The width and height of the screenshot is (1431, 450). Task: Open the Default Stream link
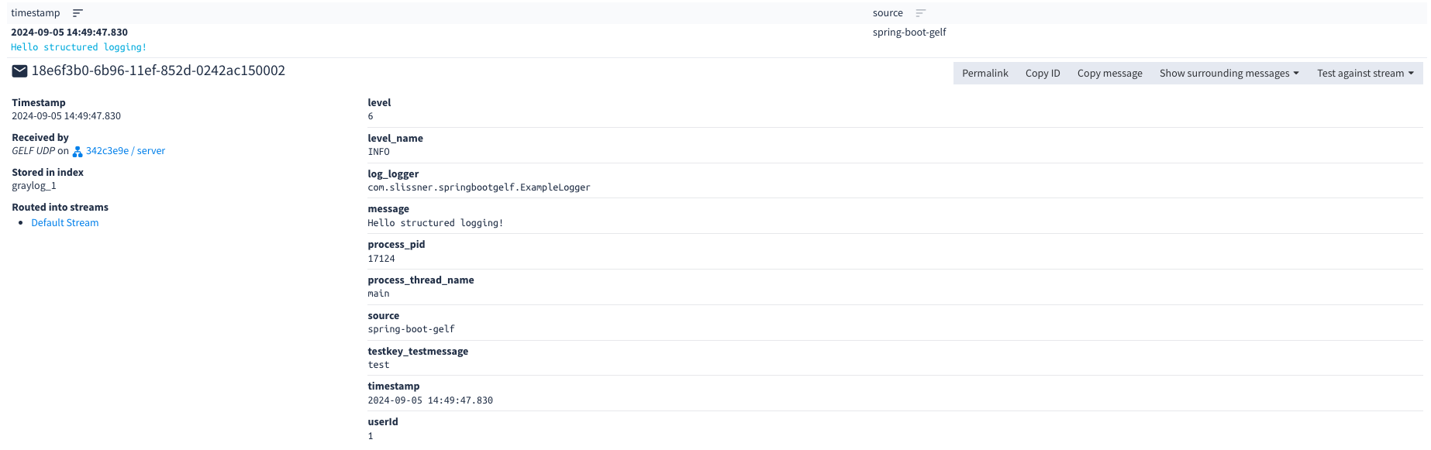point(65,223)
